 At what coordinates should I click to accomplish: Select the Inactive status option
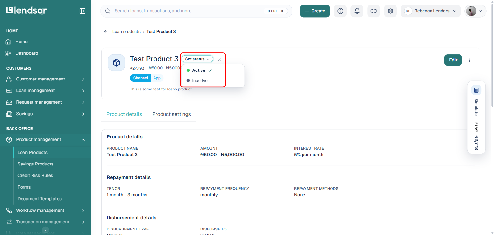(213, 80)
